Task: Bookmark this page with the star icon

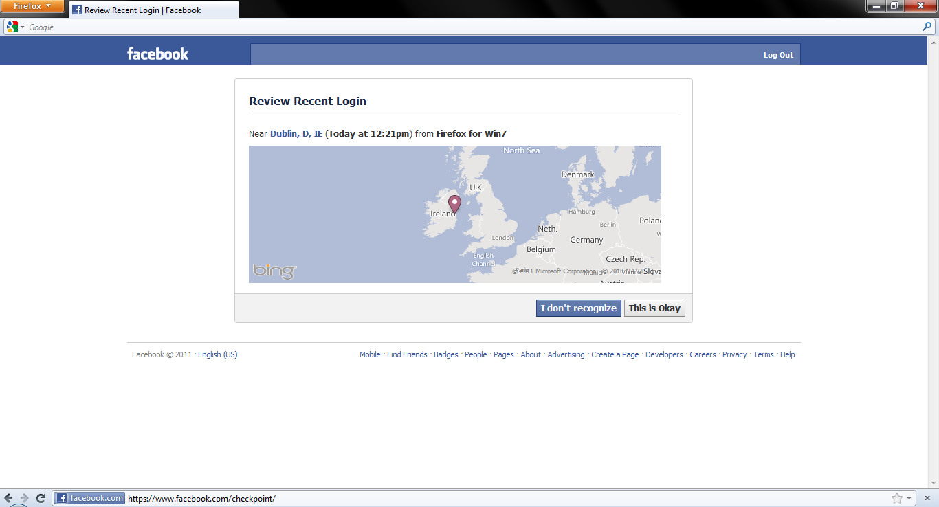Action: 896,498
